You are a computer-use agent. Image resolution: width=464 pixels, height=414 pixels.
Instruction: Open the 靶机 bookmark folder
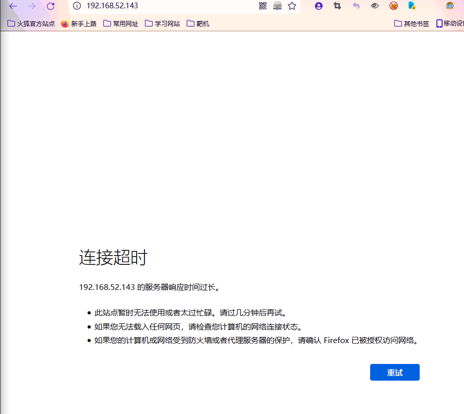(x=198, y=23)
